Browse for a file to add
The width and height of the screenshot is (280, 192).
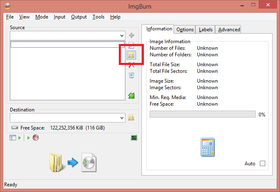click(131, 45)
